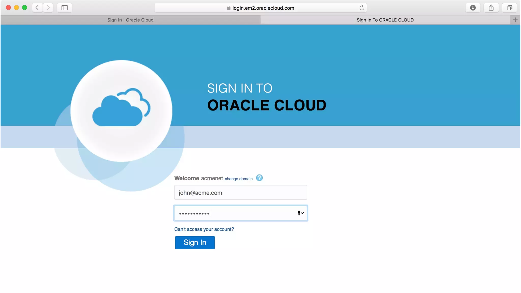
Task: Reload the page with refresh icon
Action: [362, 8]
